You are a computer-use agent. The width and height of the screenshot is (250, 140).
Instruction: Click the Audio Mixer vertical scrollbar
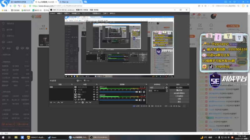(x=147, y=95)
